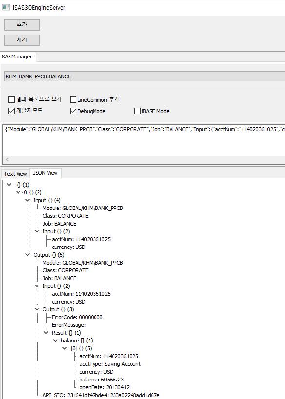285x399 pixels.
Task: Open the KHM_BANK_PPCB.BALANCE combo box
Action: 145,76
